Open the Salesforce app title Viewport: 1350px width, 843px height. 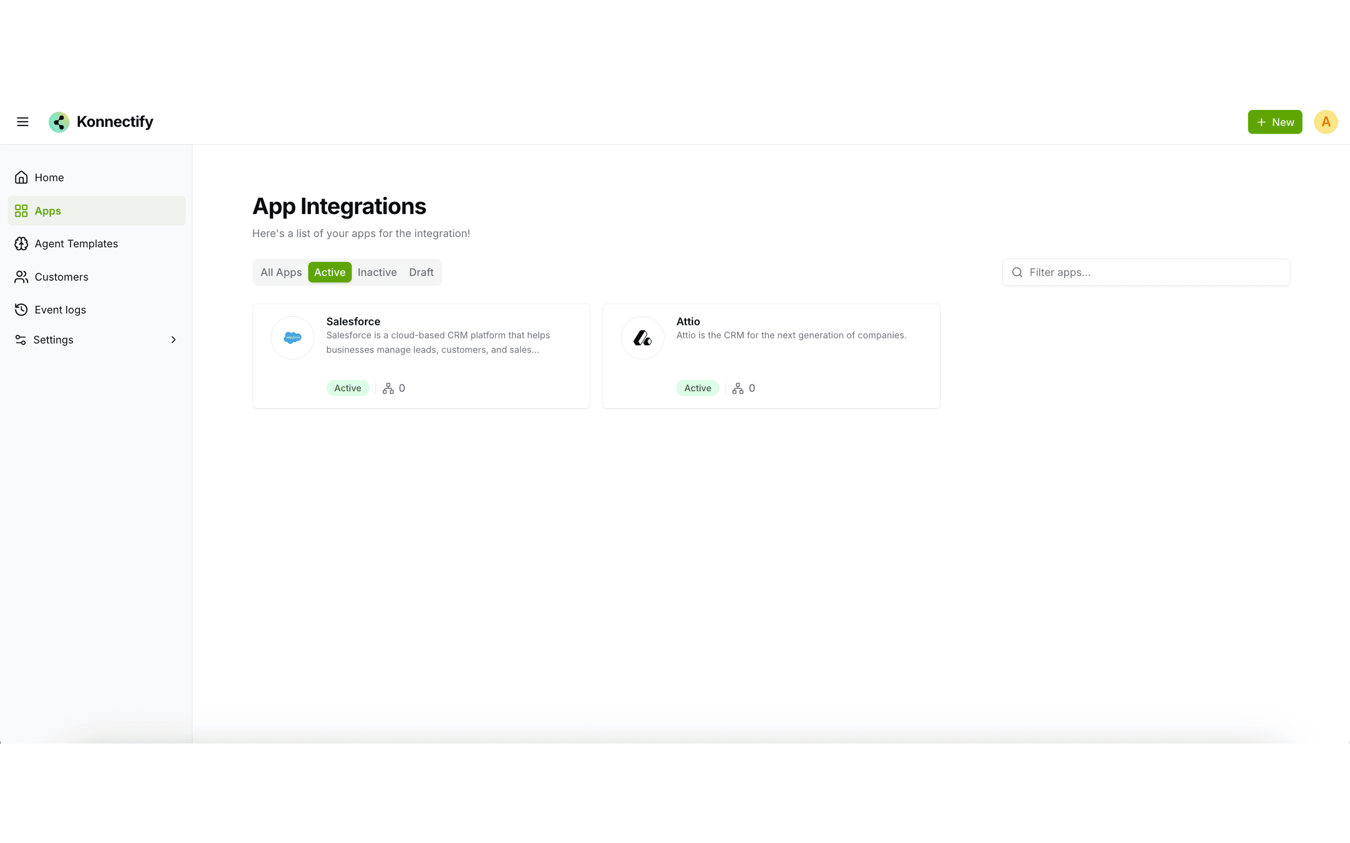(x=353, y=321)
